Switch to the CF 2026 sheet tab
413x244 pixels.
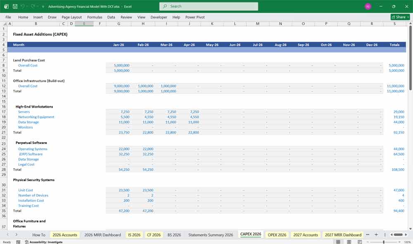coord(154,235)
